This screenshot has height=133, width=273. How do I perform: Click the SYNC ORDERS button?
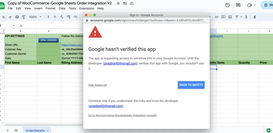(x=49, y=40)
